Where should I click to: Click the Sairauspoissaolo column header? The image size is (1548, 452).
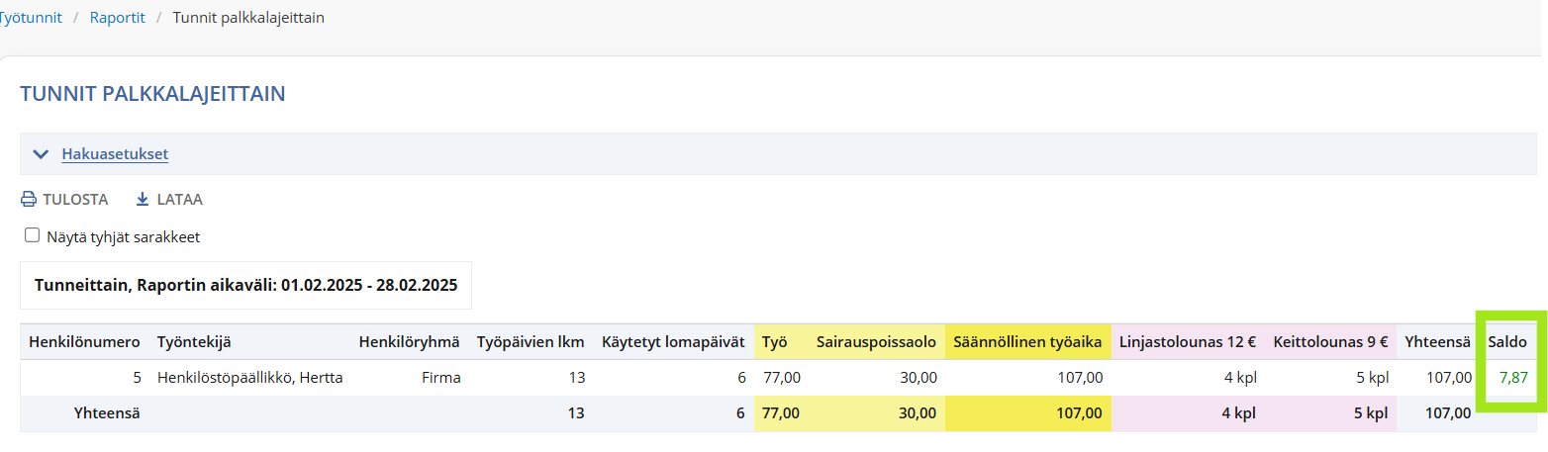click(x=876, y=342)
